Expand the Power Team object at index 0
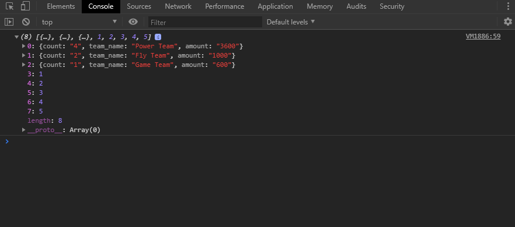 pyautogui.click(x=23, y=46)
